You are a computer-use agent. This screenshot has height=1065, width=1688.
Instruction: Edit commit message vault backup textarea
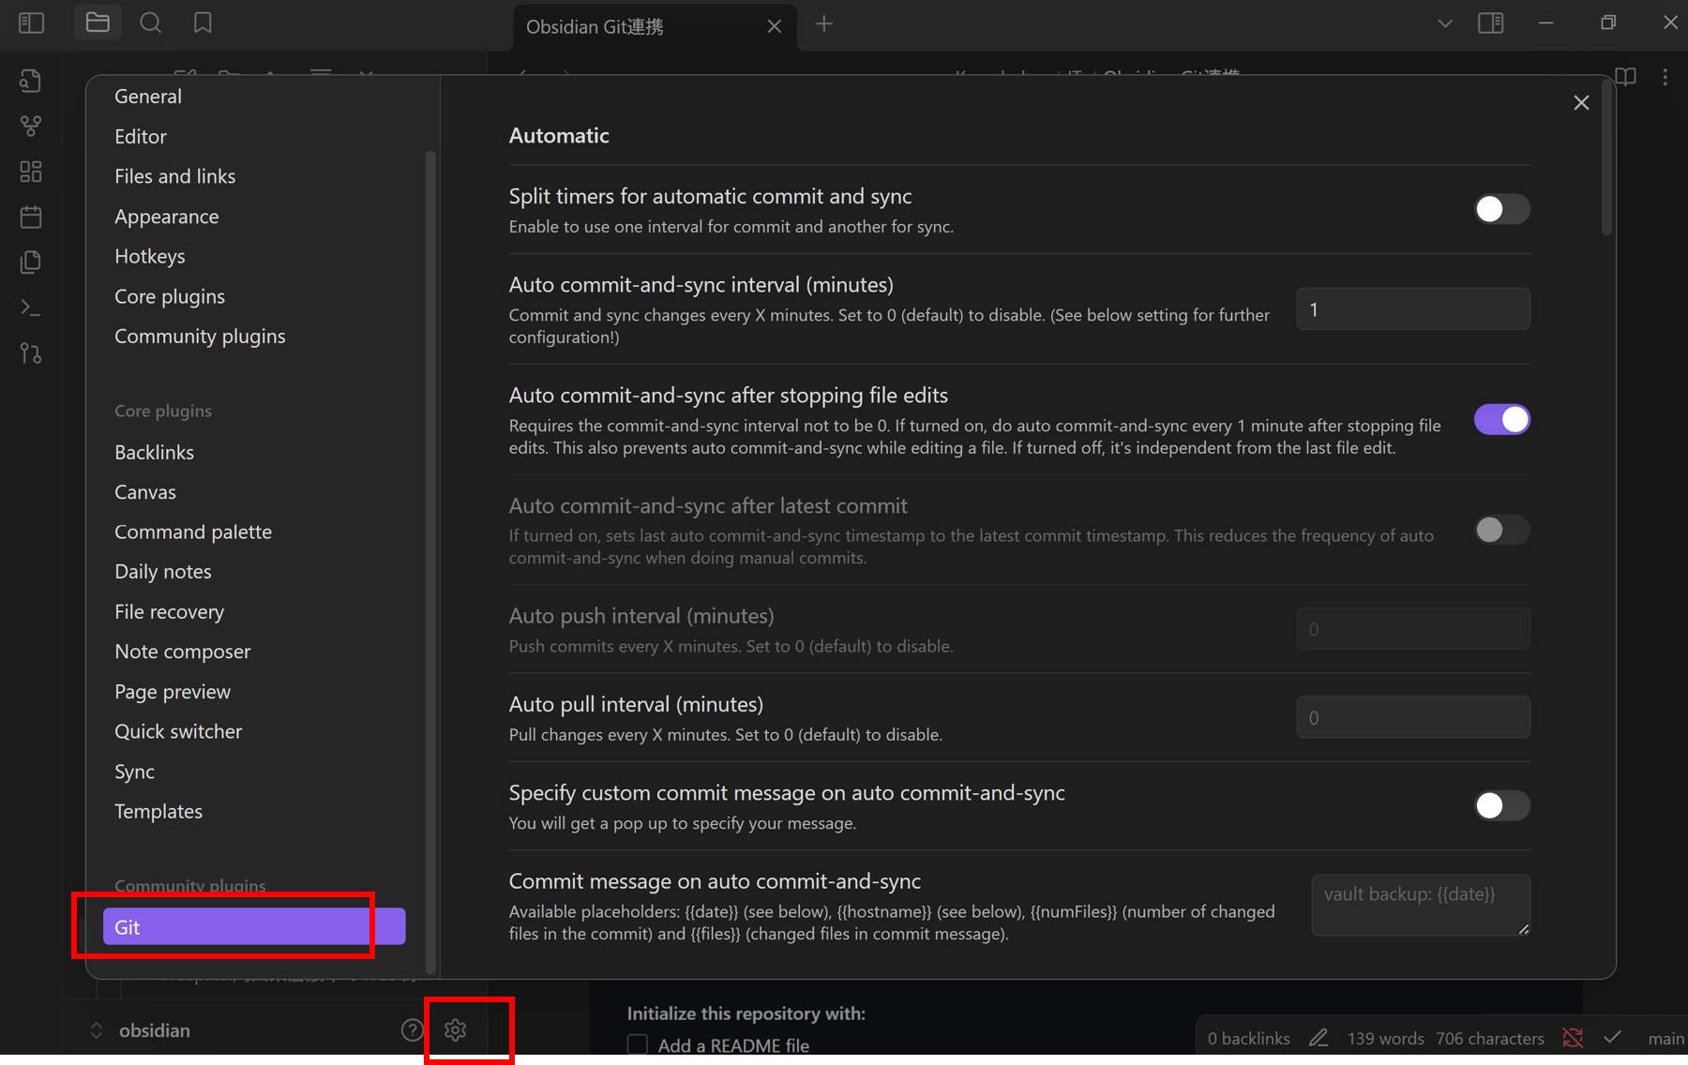click(x=1421, y=905)
